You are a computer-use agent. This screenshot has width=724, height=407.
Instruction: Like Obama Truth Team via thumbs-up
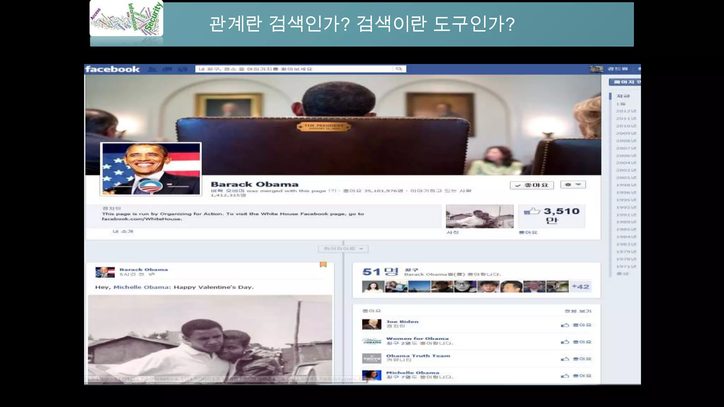565,359
